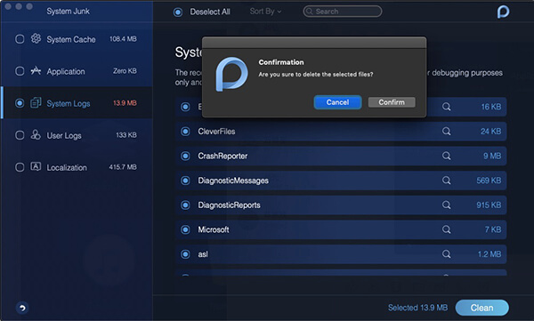Focus the Search input field

click(x=343, y=12)
